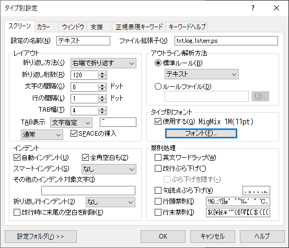This screenshot has height=248, width=289.
Task: Increase 折り返し桁数 with up arrow
Action: tap(102, 73)
